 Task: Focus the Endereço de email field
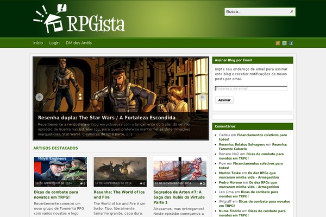[x=251, y=88]
